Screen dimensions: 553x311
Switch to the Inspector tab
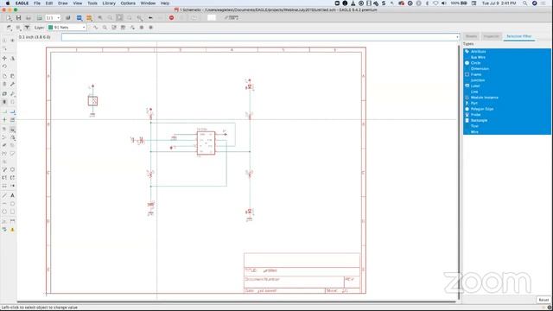pyautogui.click(x=492, y=36)
